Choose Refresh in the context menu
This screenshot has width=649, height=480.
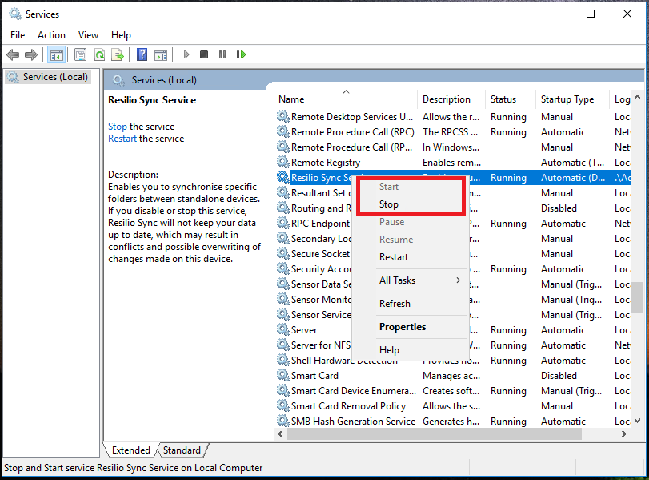click(411, 304)
